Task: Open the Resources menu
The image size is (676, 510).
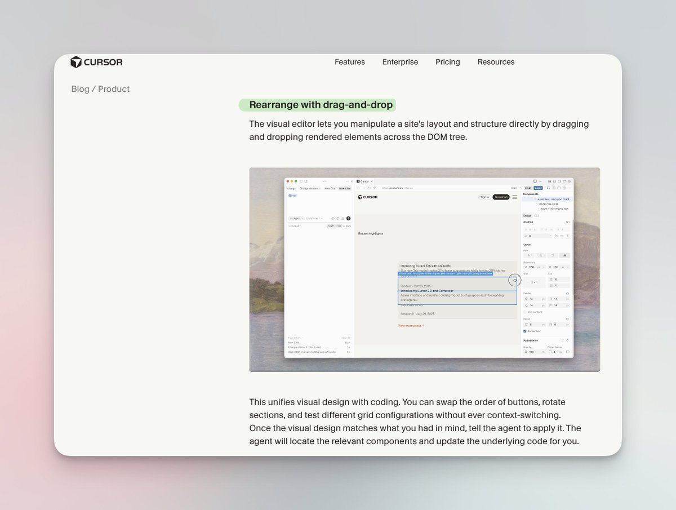Action: coord(496,62)
